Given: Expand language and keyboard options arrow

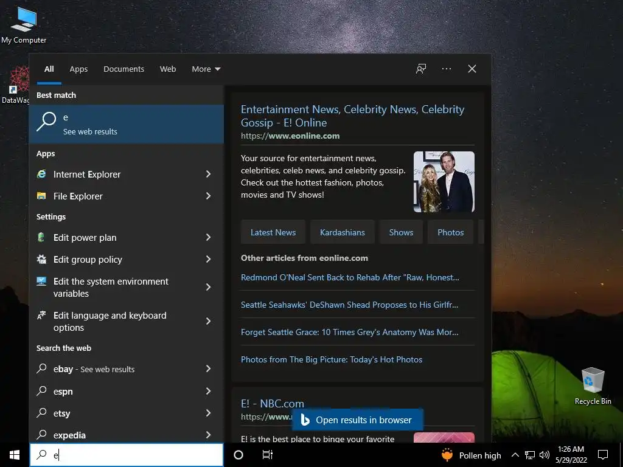Looking at the screenshot, I should (208, 321).
